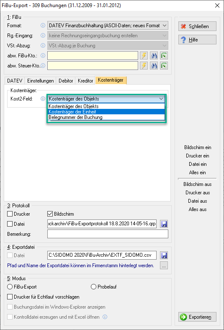224x330 pixels.
Task: Click into the Bemerkung text field
Action: (108, 234)
